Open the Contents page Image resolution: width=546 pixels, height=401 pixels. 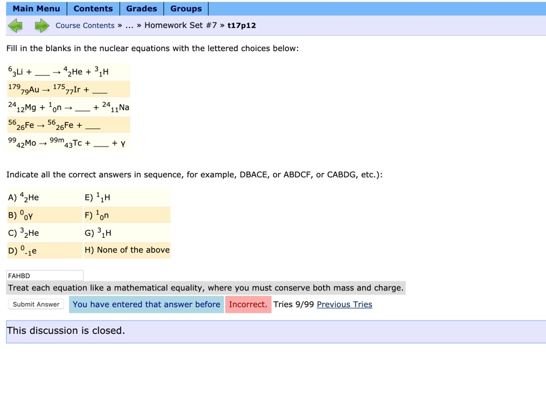click(92, 8)
